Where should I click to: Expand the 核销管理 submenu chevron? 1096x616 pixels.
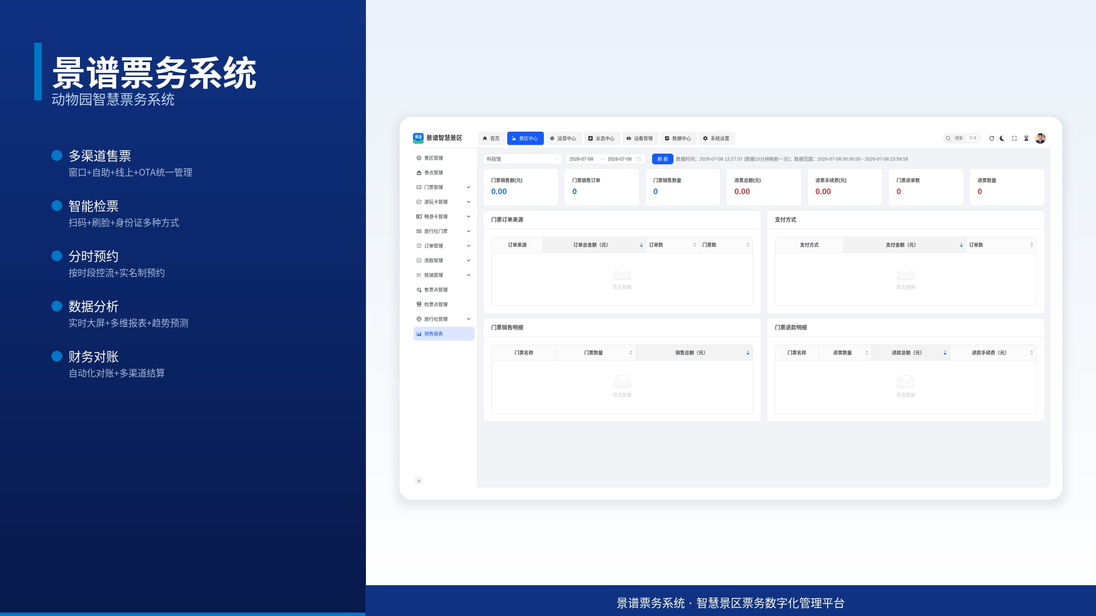(x=469, y=275)
